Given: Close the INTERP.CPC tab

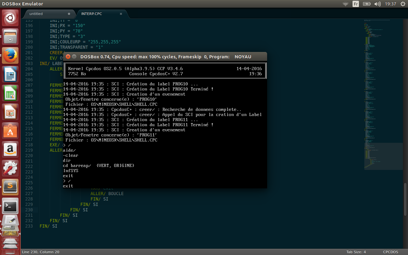Looking at the screenshot, I should [x=121, y=14].
